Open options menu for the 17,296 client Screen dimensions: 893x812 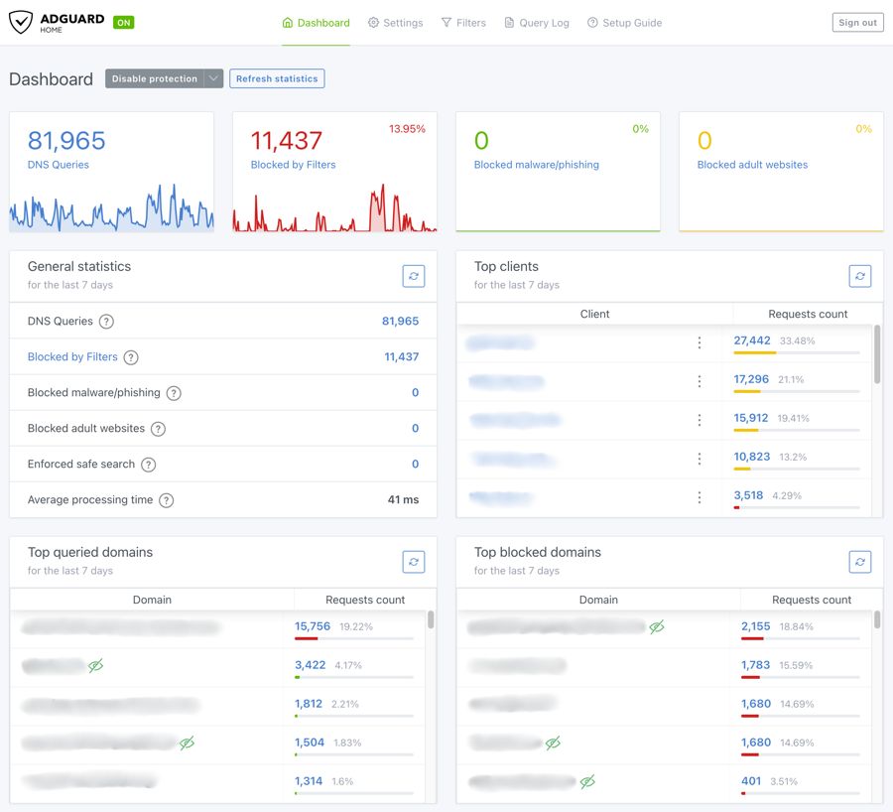(700, 381)
